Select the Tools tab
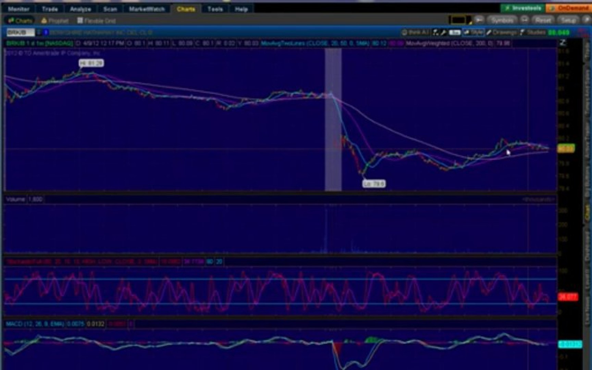Image resolution: width=592 pixels, height=370 pixels. coord(215,9)
